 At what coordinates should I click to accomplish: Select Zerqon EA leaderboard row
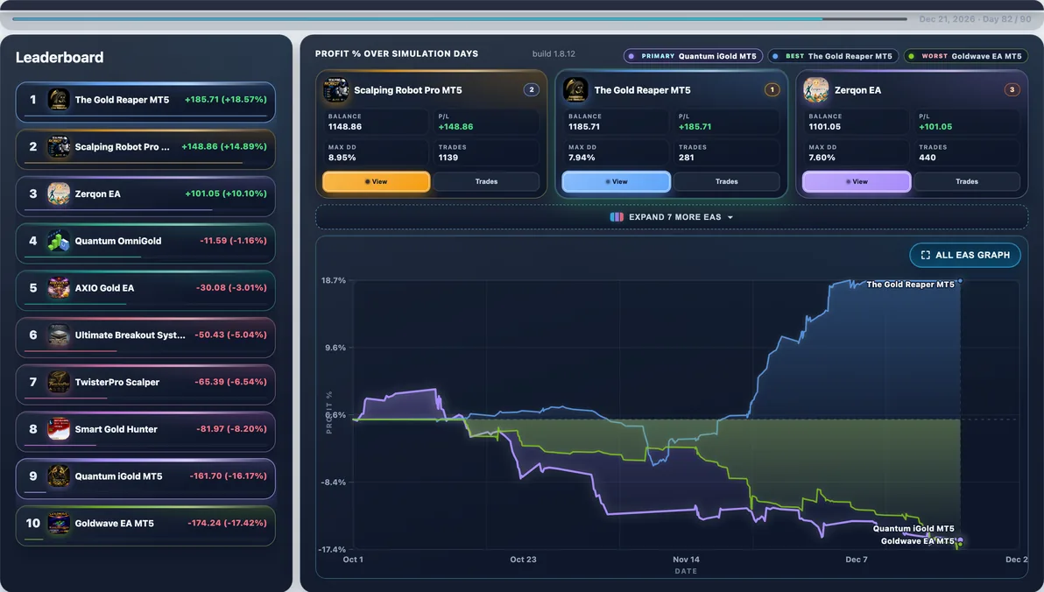(x=145, y=196)
